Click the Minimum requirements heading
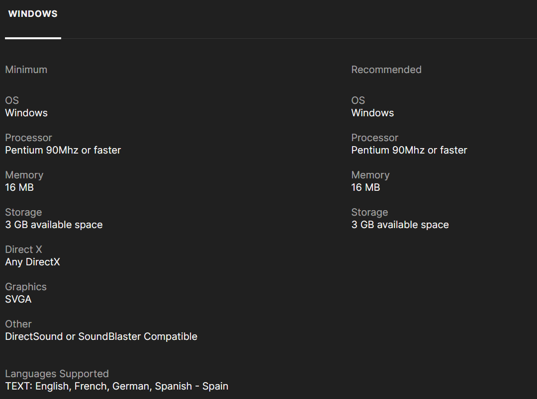Image resolution: width=537 pixels, height=399 pixels. click(x=26, y=70)
